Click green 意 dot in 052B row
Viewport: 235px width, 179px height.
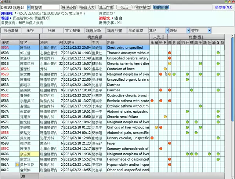pyautogui.click(x=174, y=74)
